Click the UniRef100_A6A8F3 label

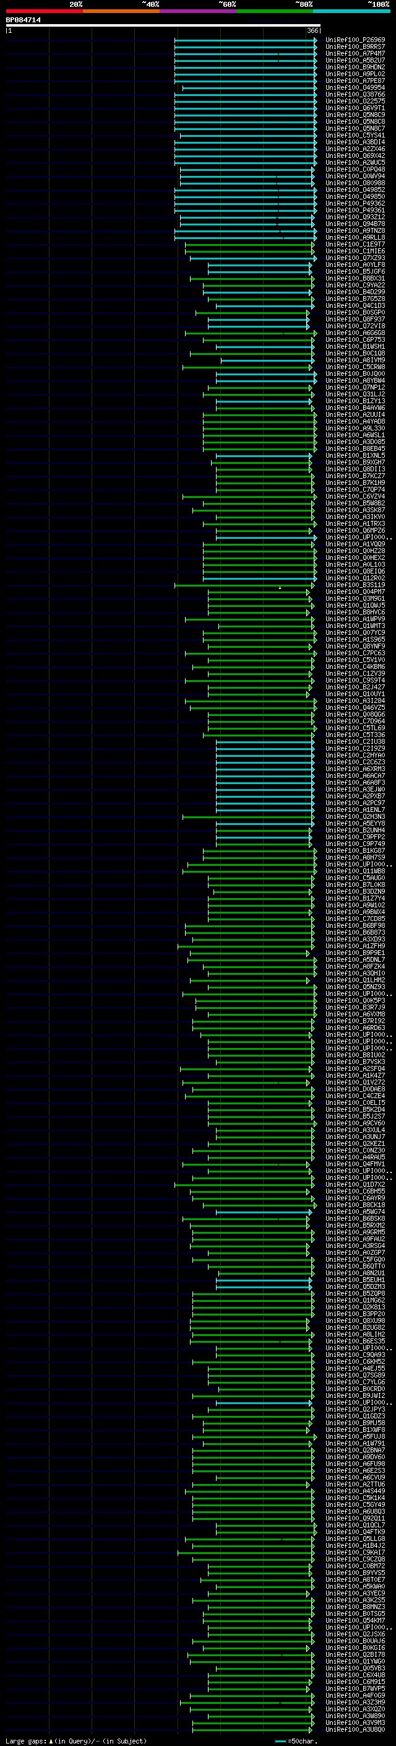pyautogui.click(x=355, y=783)
